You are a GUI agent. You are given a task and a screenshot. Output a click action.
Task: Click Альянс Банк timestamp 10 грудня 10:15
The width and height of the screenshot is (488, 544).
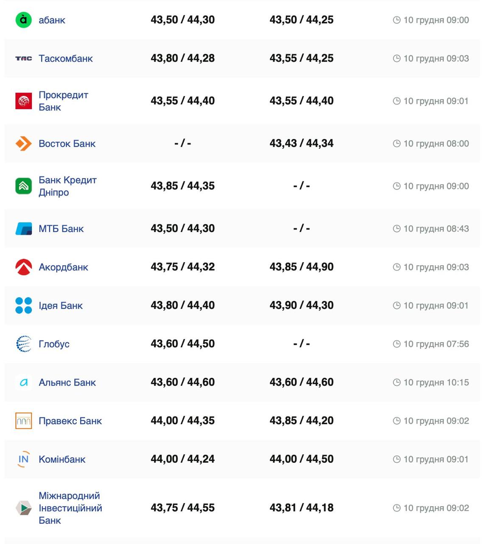tap(436, 382)
